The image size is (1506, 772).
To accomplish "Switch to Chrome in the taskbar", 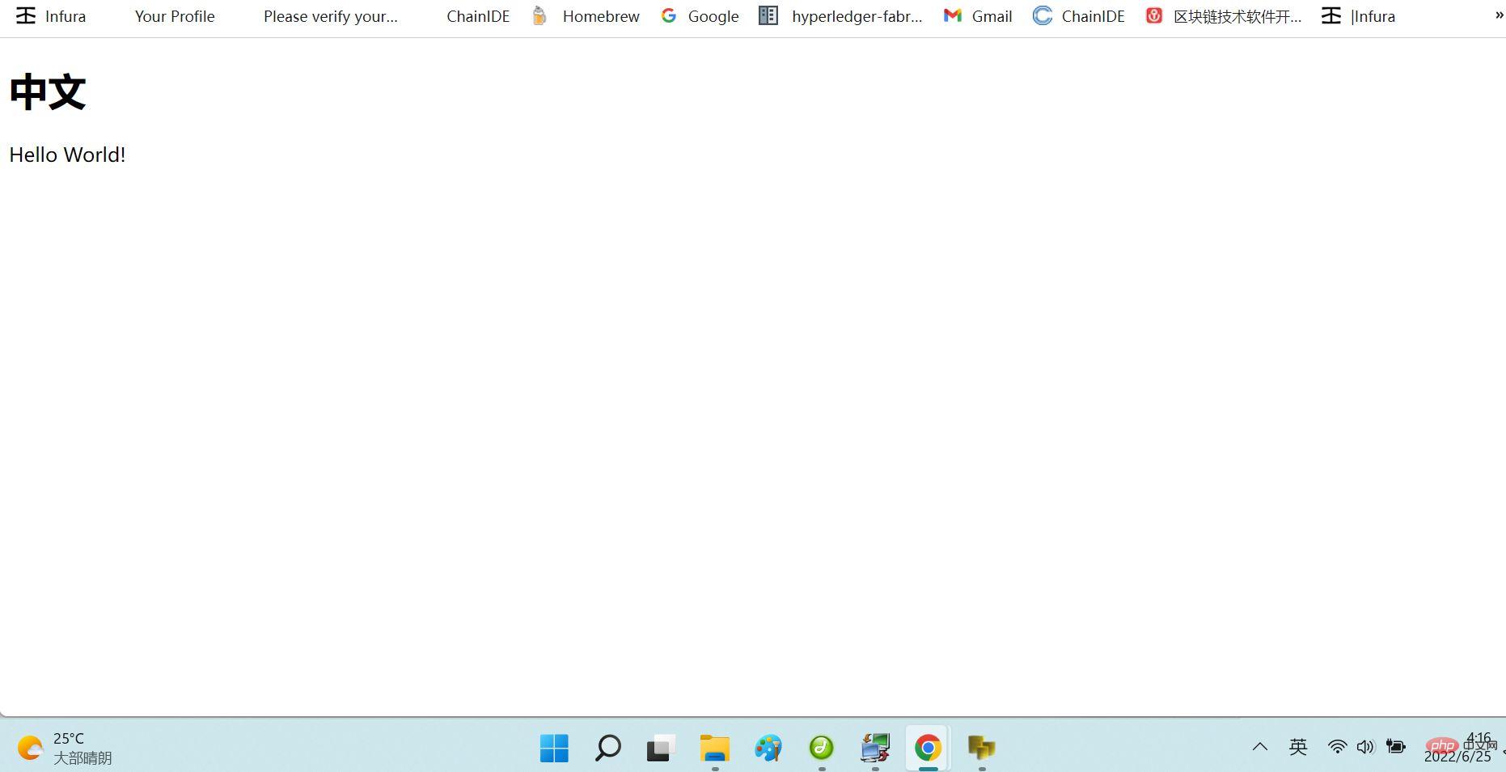I will [x=928, y=748].
